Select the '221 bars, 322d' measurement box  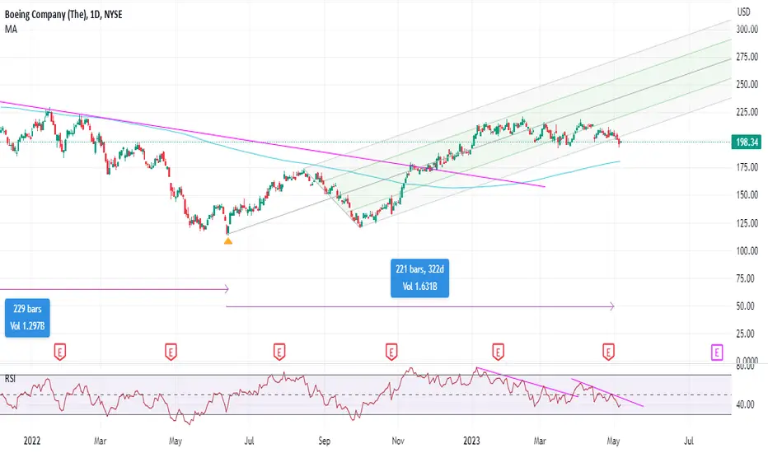click(x=419, y=278)
